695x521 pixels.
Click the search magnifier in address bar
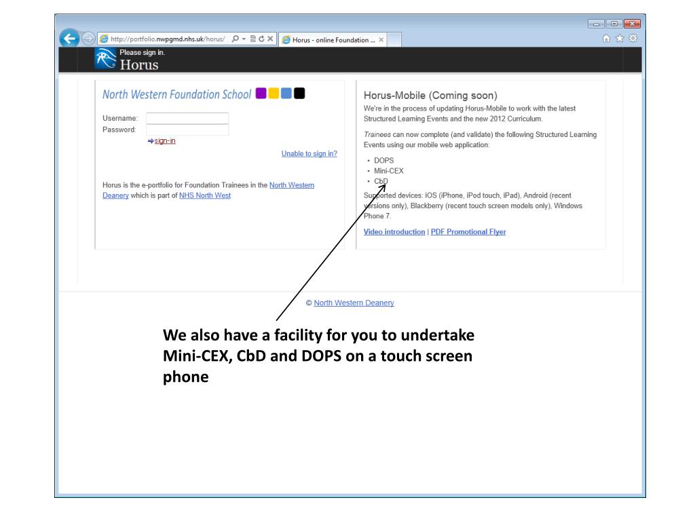pyautogui.click(x=236, y=39)
